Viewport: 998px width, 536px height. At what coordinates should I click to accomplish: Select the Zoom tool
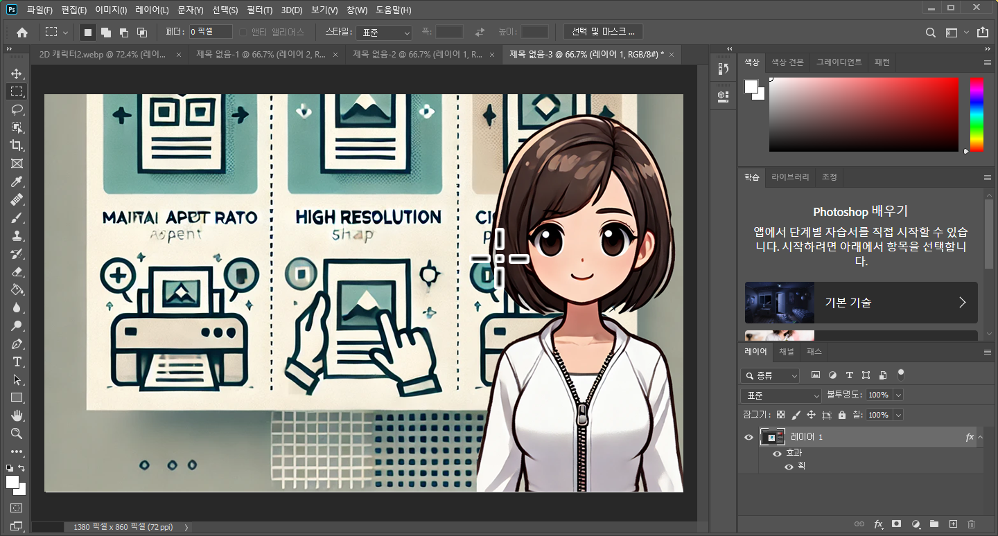coord(17,434)
